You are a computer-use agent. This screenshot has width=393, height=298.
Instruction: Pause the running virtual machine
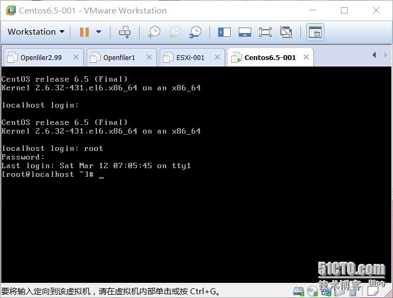84,32
